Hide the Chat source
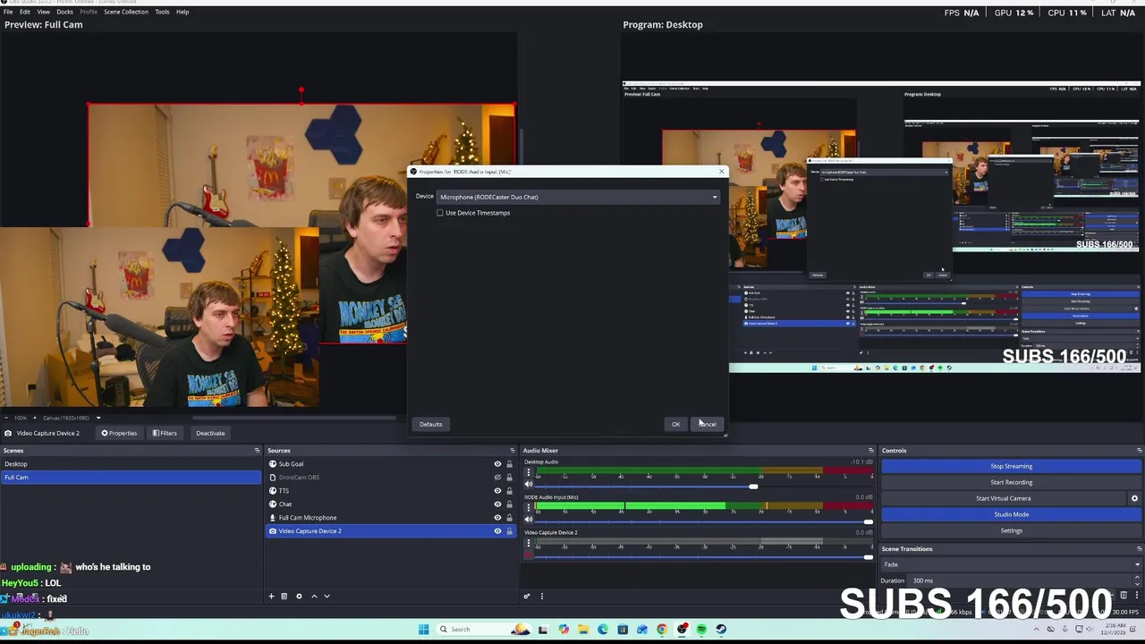The width and height of the screenshot is (1145, 644). (x=497, y=504)
